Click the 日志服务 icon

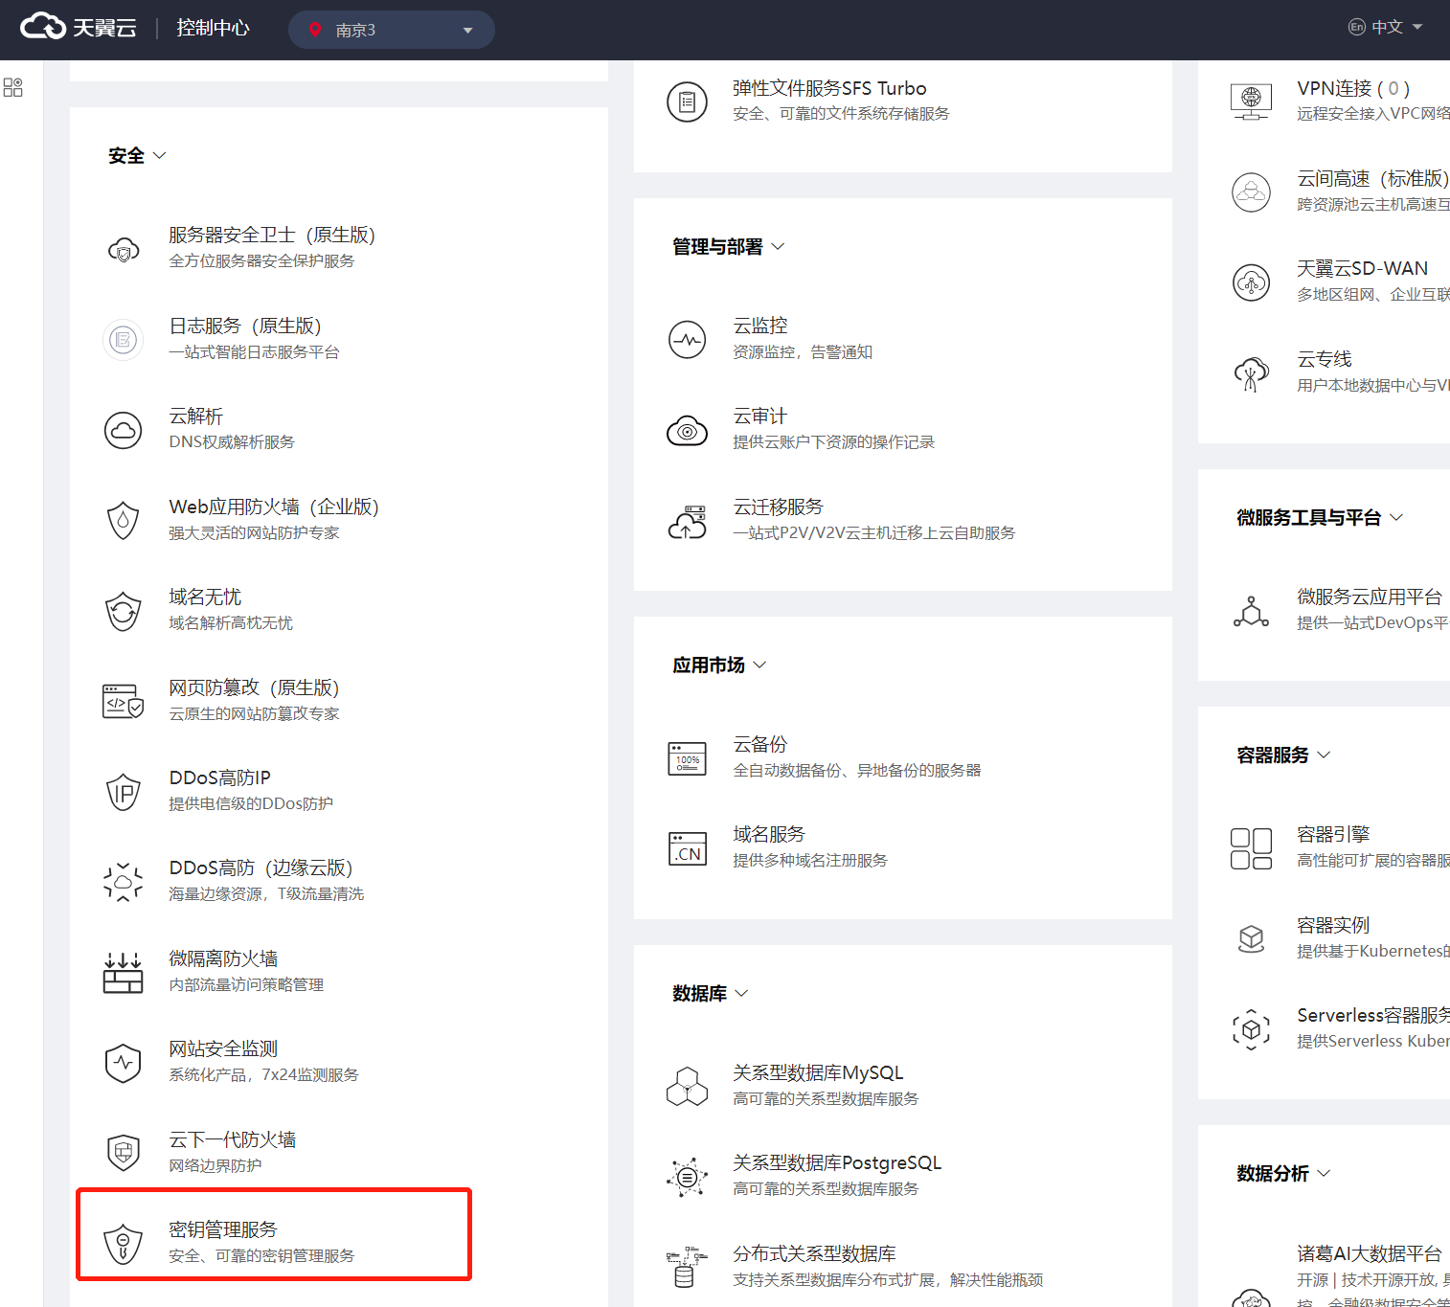click(124, 340)
